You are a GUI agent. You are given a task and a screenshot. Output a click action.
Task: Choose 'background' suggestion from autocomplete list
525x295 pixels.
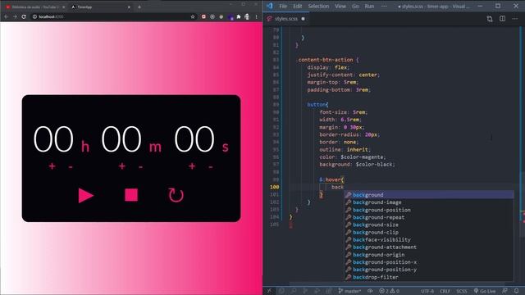(x=429, y=195)
